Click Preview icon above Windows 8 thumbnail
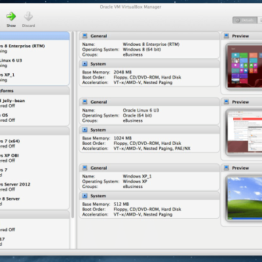The image size is (262, 262). tap(227, 36)
